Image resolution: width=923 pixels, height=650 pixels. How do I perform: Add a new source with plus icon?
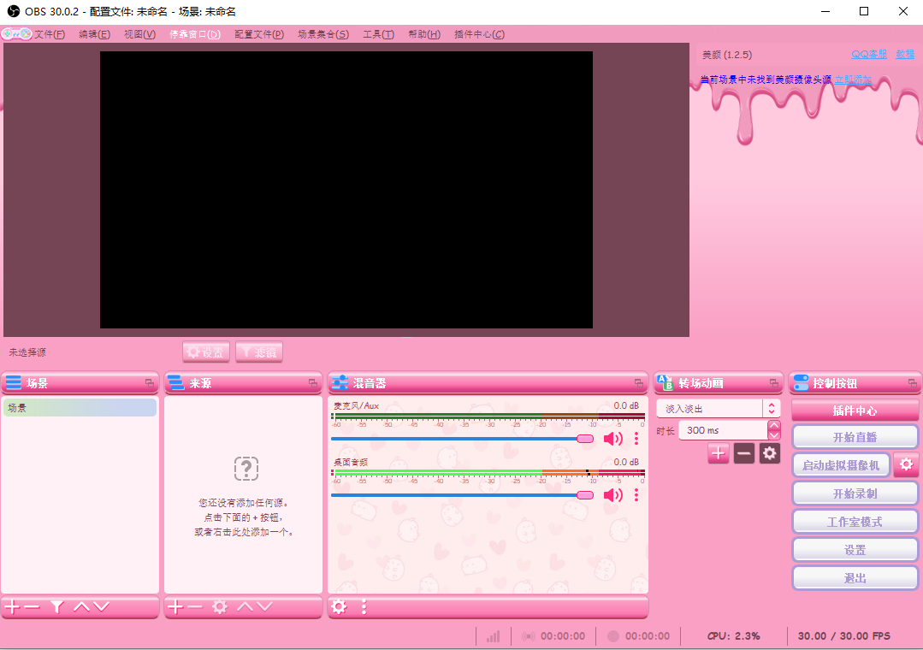(x=175, y=606)
